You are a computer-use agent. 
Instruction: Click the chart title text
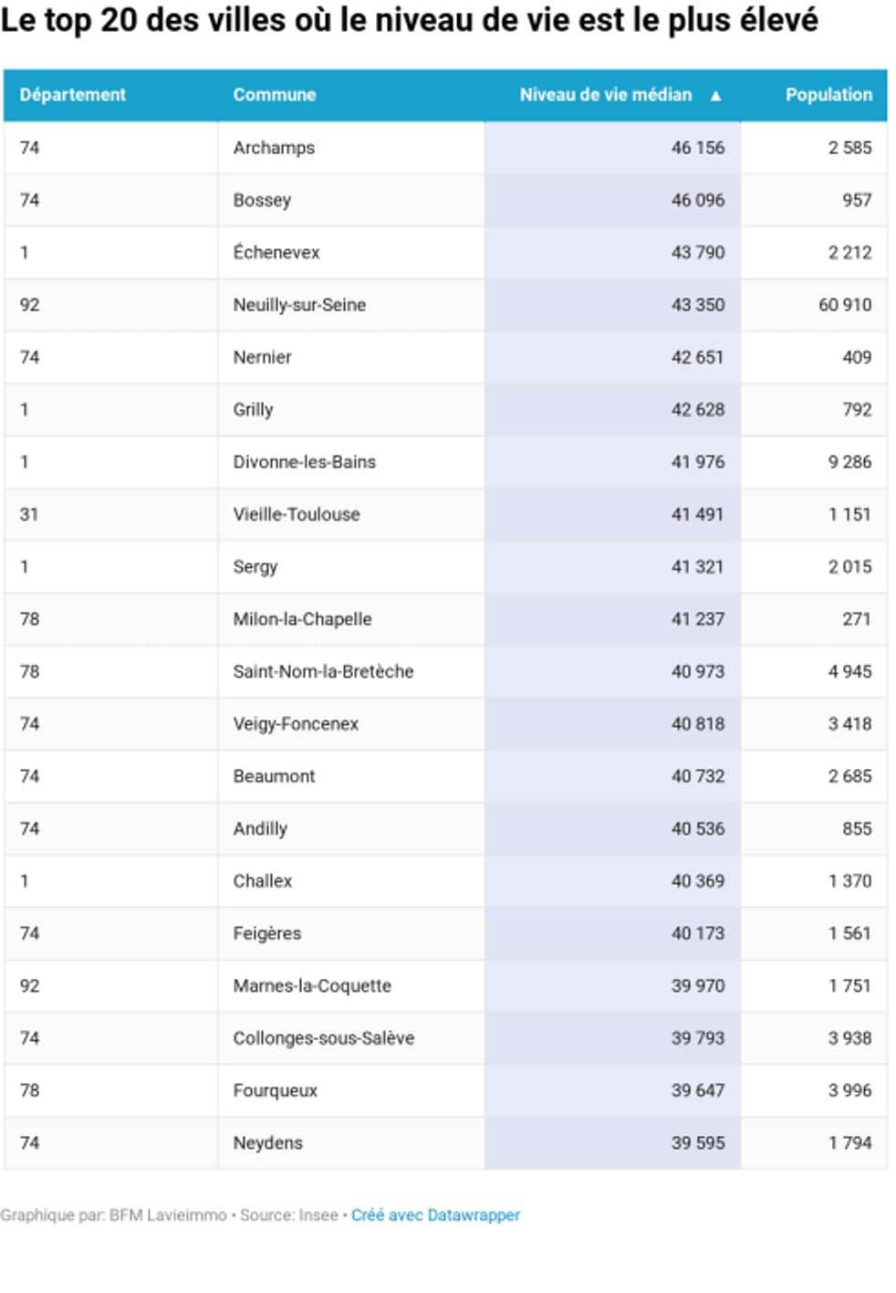click(409, 20)
